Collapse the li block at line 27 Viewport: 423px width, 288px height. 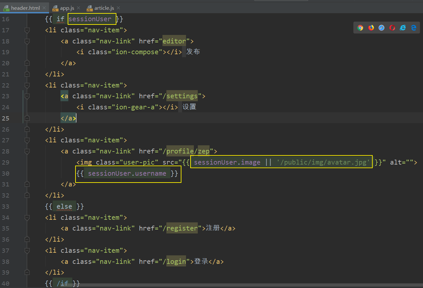(x=27, y=140)
